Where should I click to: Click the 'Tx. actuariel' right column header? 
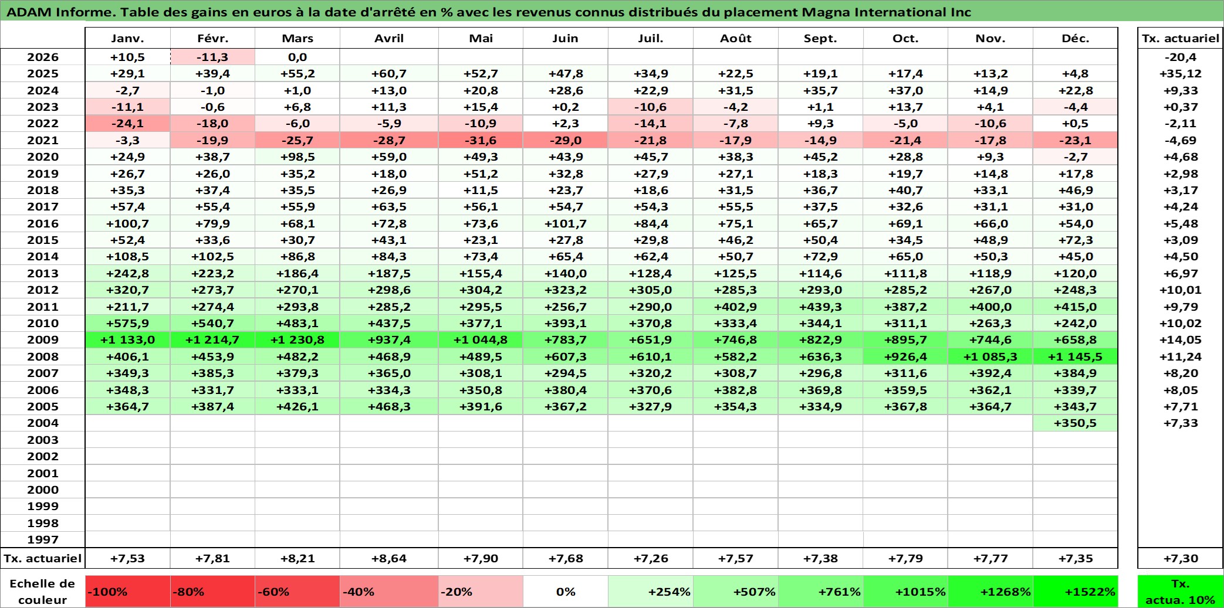(x=1181, y=38)
